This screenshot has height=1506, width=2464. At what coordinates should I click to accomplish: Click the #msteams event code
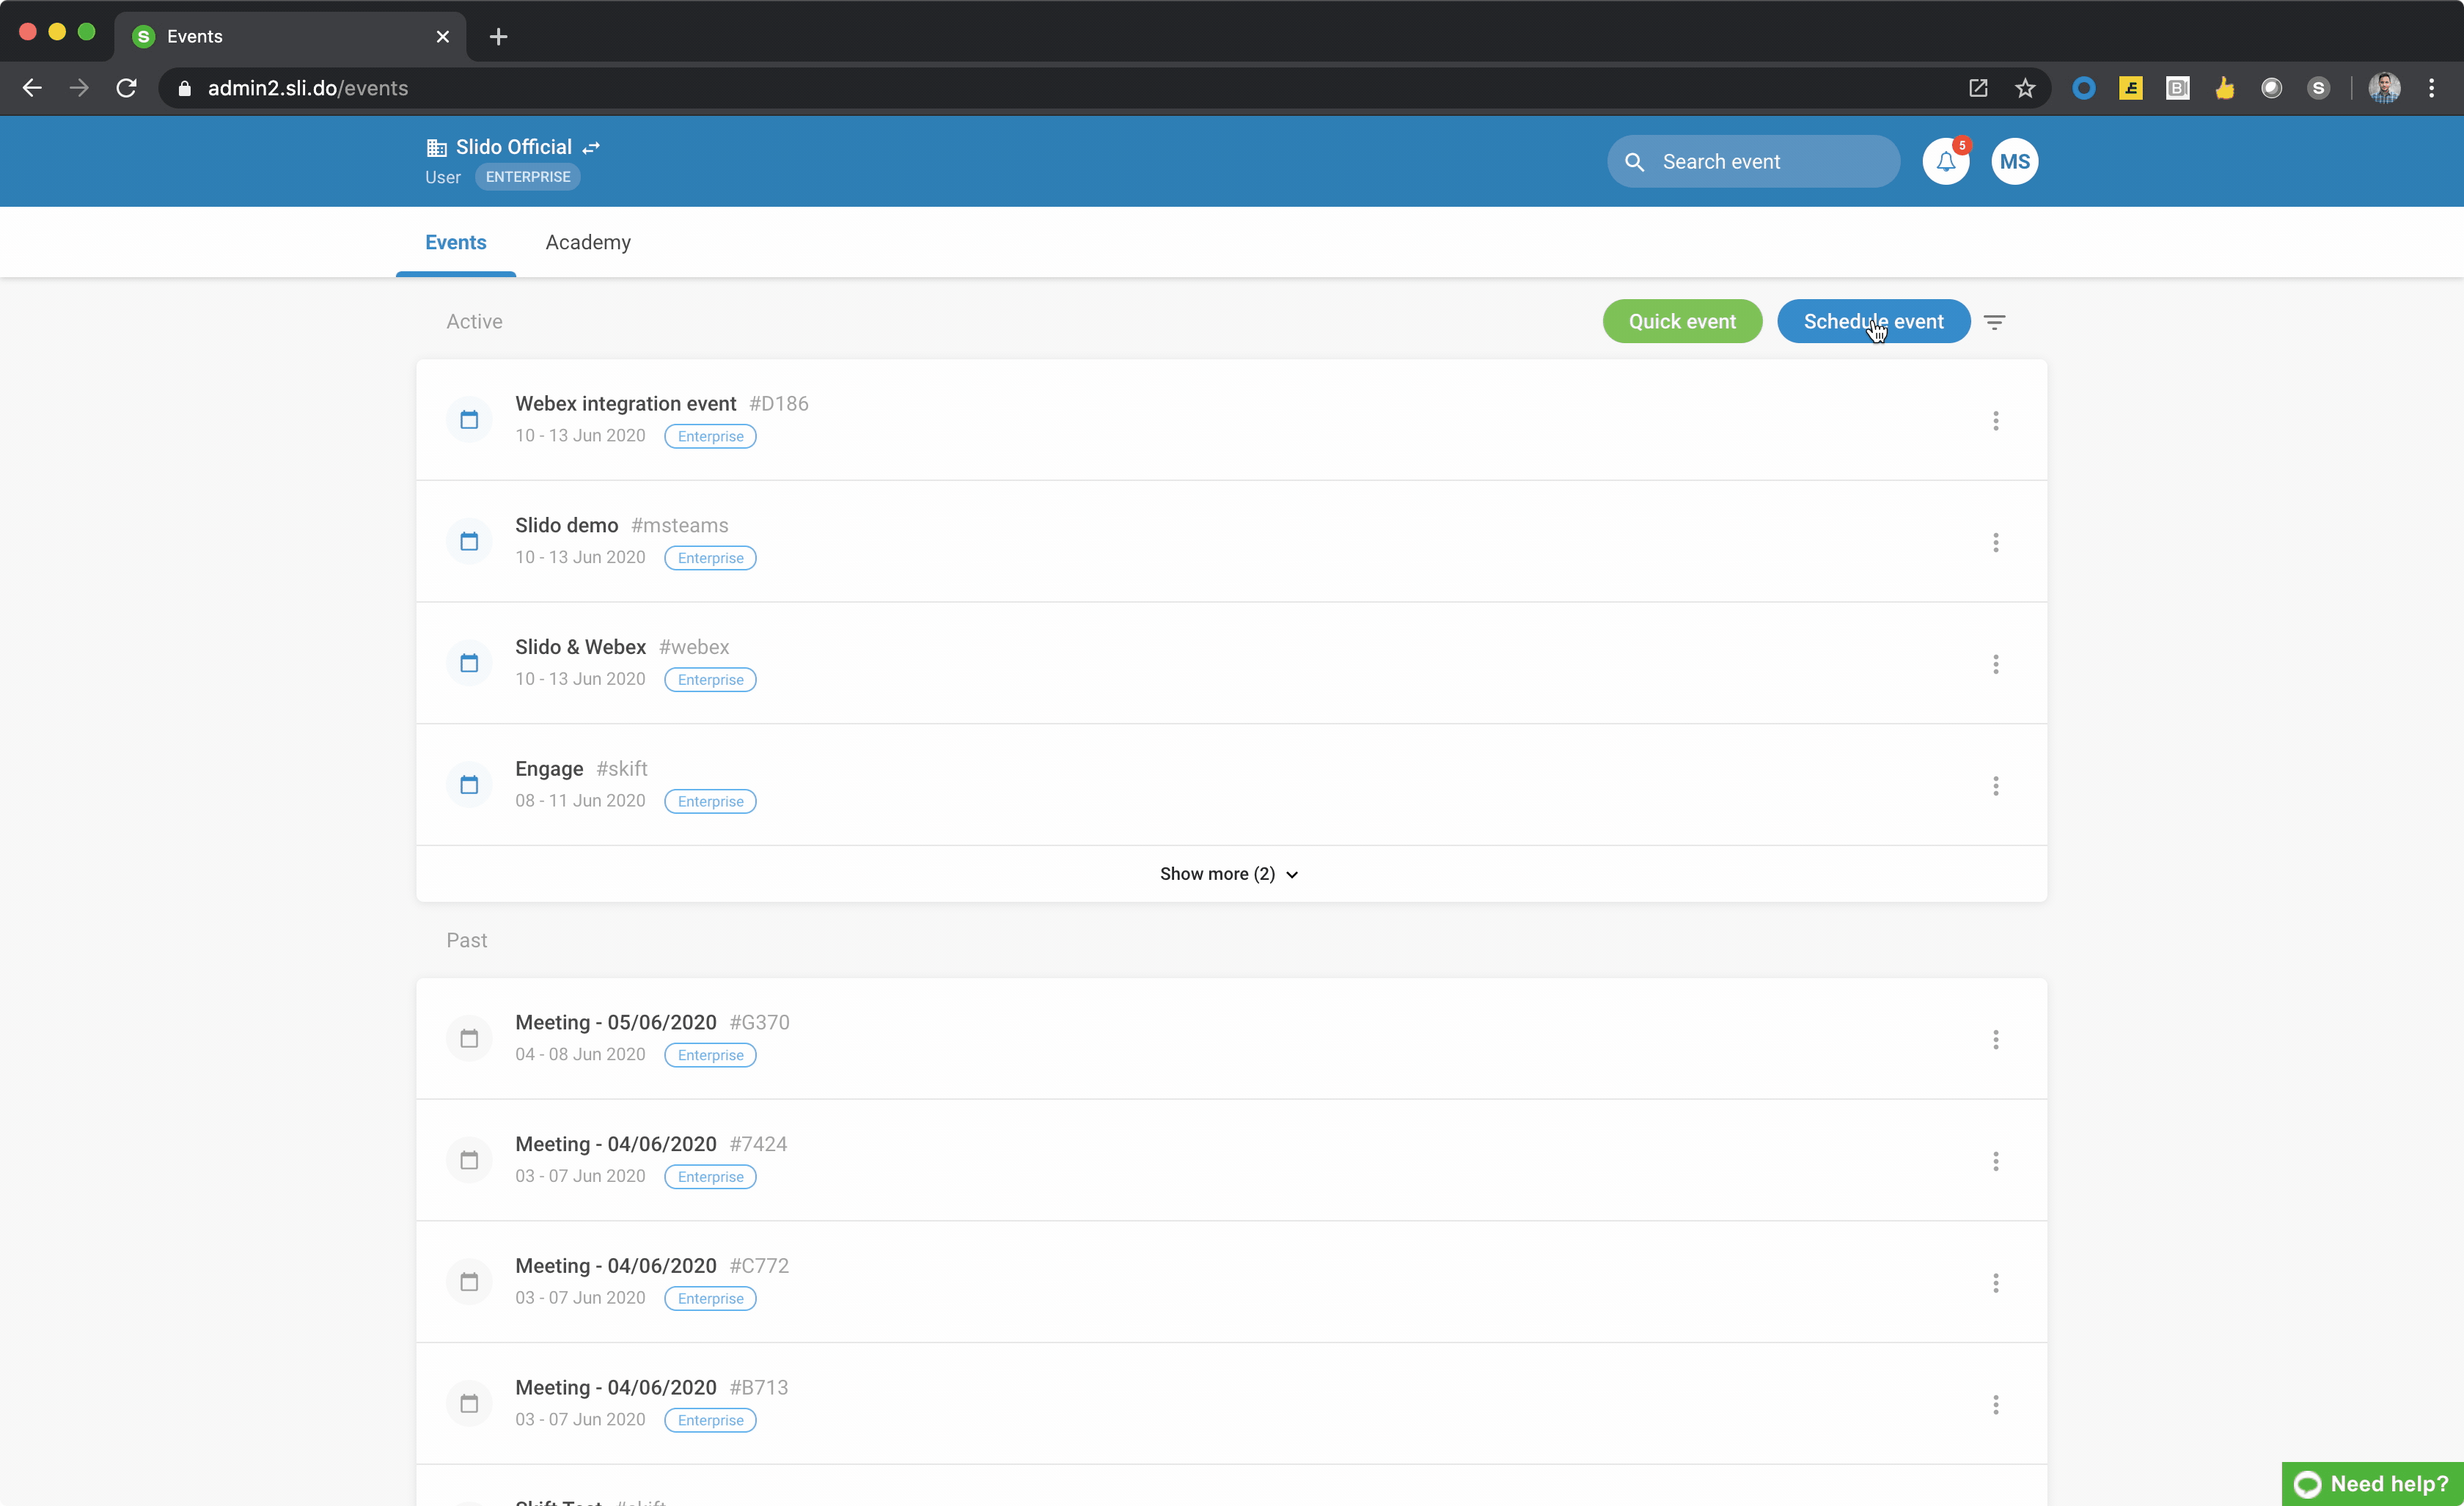[679, 525]
